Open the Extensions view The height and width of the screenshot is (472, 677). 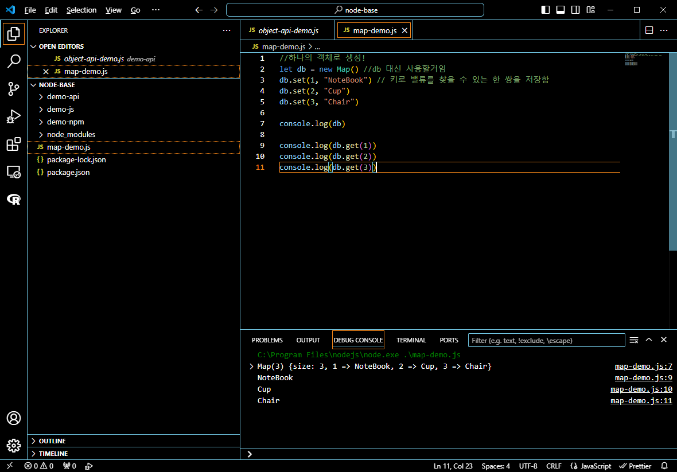[x=13, y=144]
